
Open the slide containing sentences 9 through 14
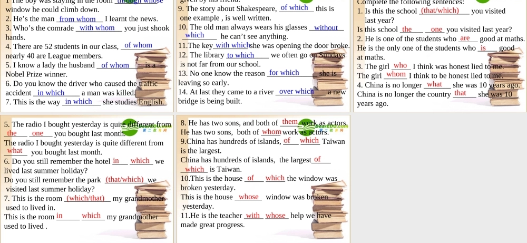tap(263, 56)
